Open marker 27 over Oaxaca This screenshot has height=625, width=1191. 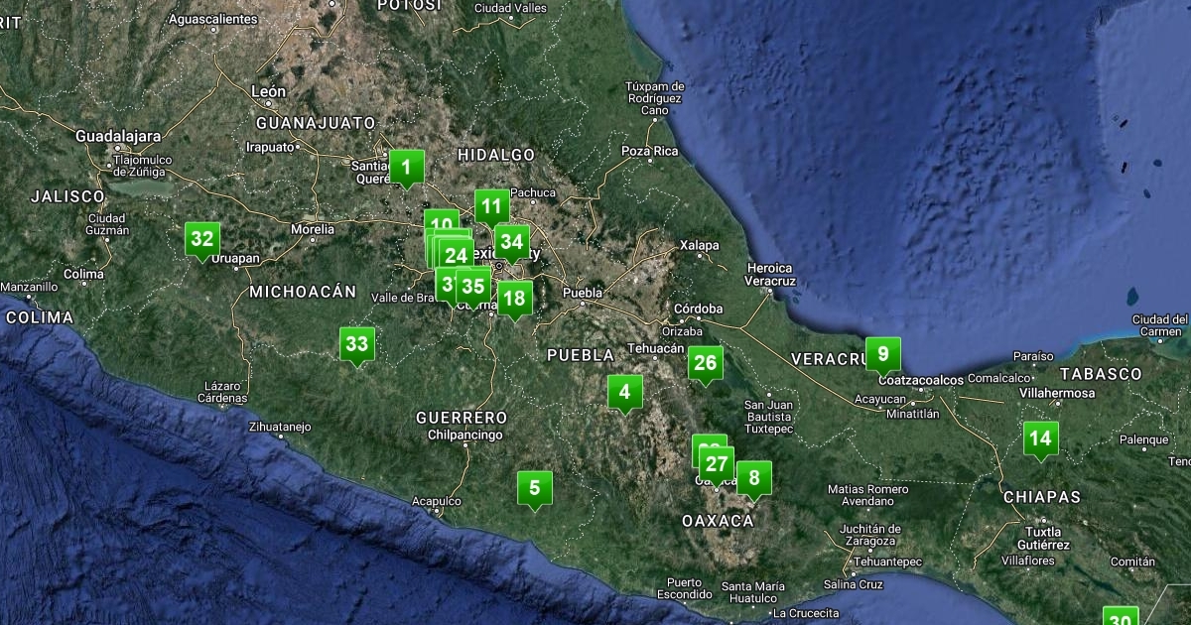716,464
